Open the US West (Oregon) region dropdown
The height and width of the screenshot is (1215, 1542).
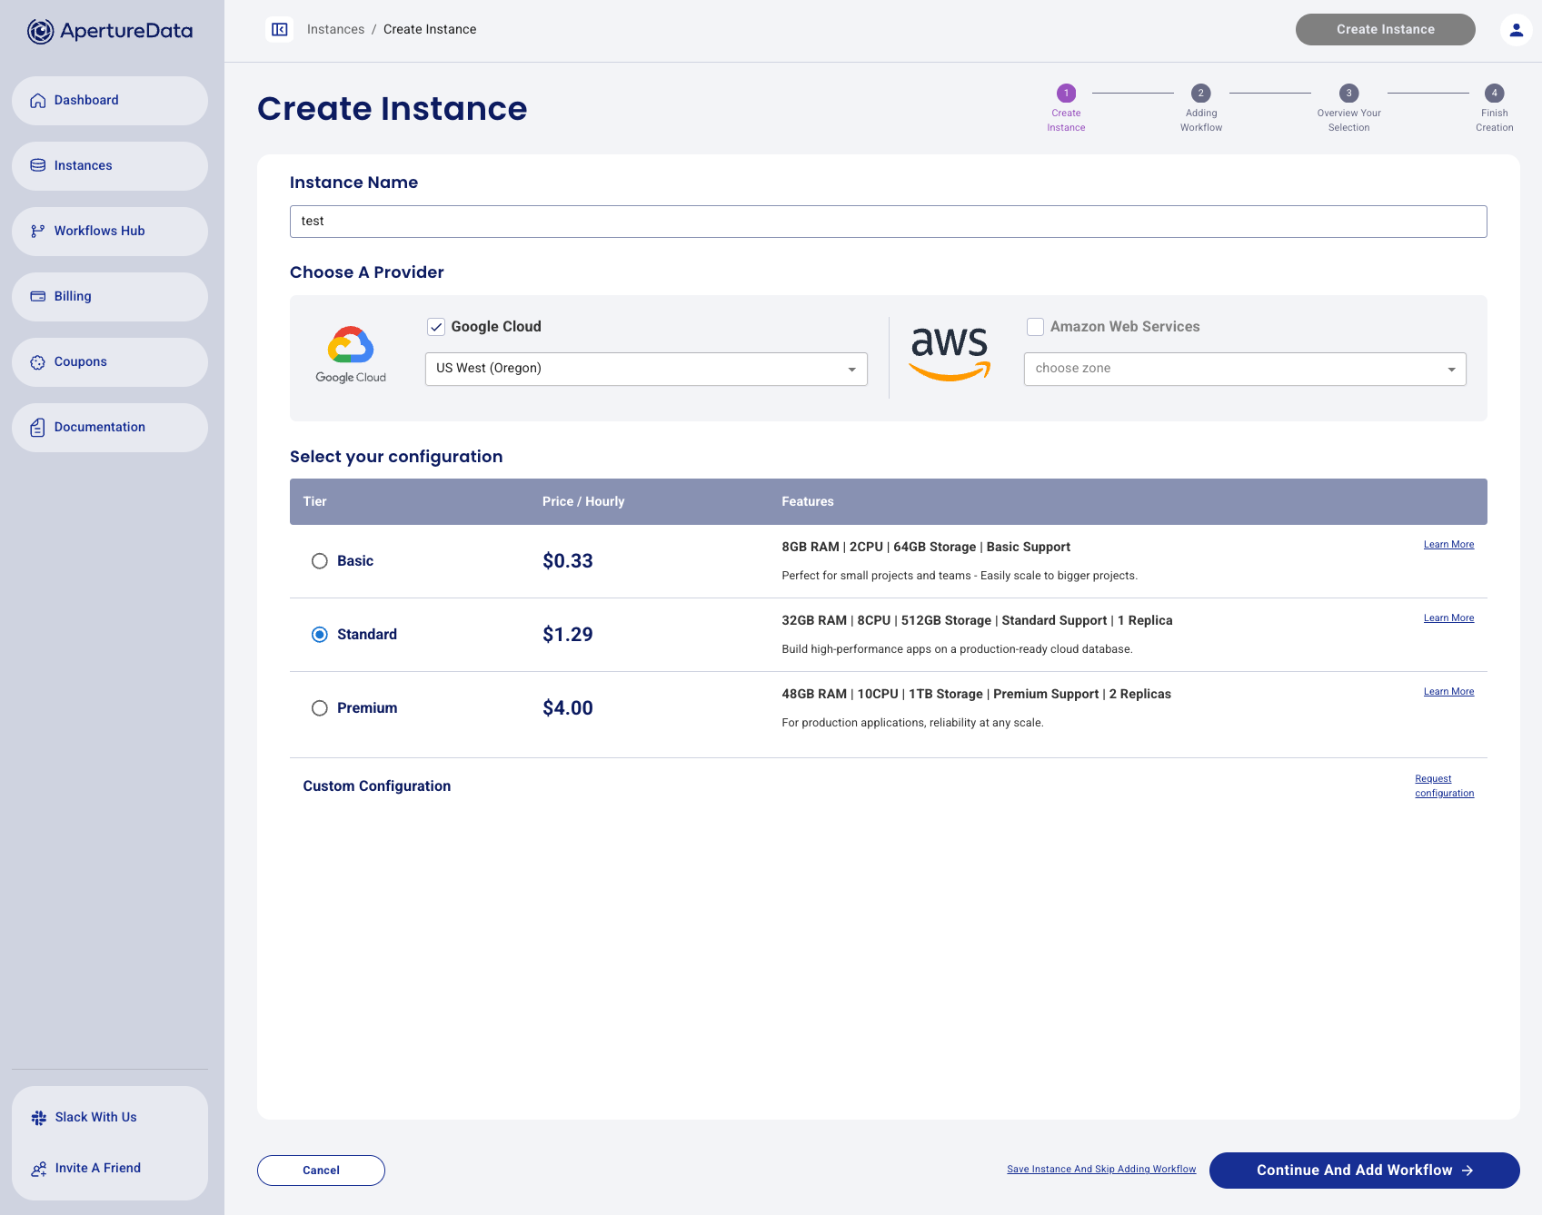(x=646, y=369)
